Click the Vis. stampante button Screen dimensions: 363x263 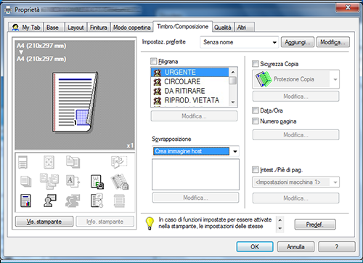pos(44,222)
